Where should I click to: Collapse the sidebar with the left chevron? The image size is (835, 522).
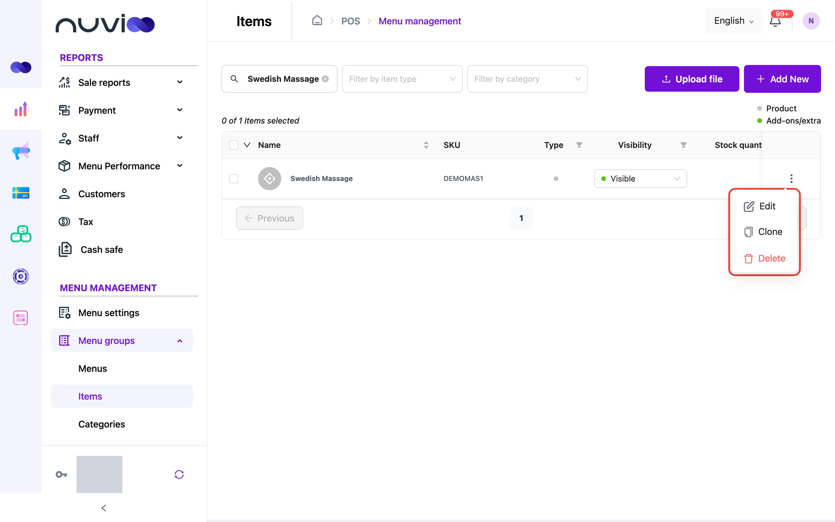click(104, 508)
